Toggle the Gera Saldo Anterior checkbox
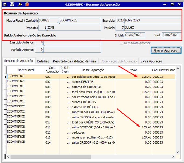 [121, 43]
